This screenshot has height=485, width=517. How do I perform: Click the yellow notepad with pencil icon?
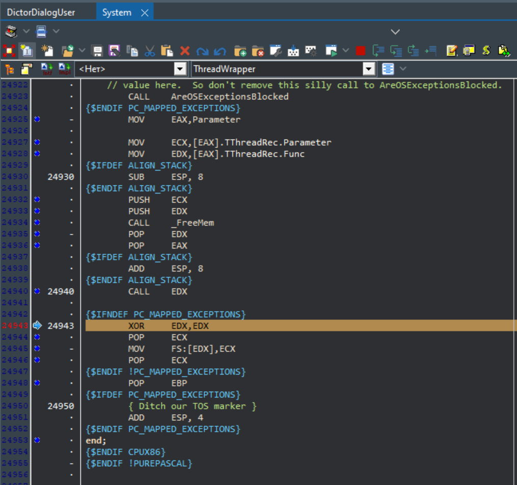[x=451, y=51]
